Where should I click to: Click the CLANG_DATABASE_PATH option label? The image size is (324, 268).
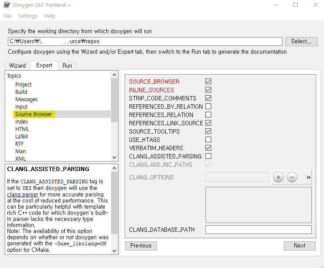(x=162, y=230)
